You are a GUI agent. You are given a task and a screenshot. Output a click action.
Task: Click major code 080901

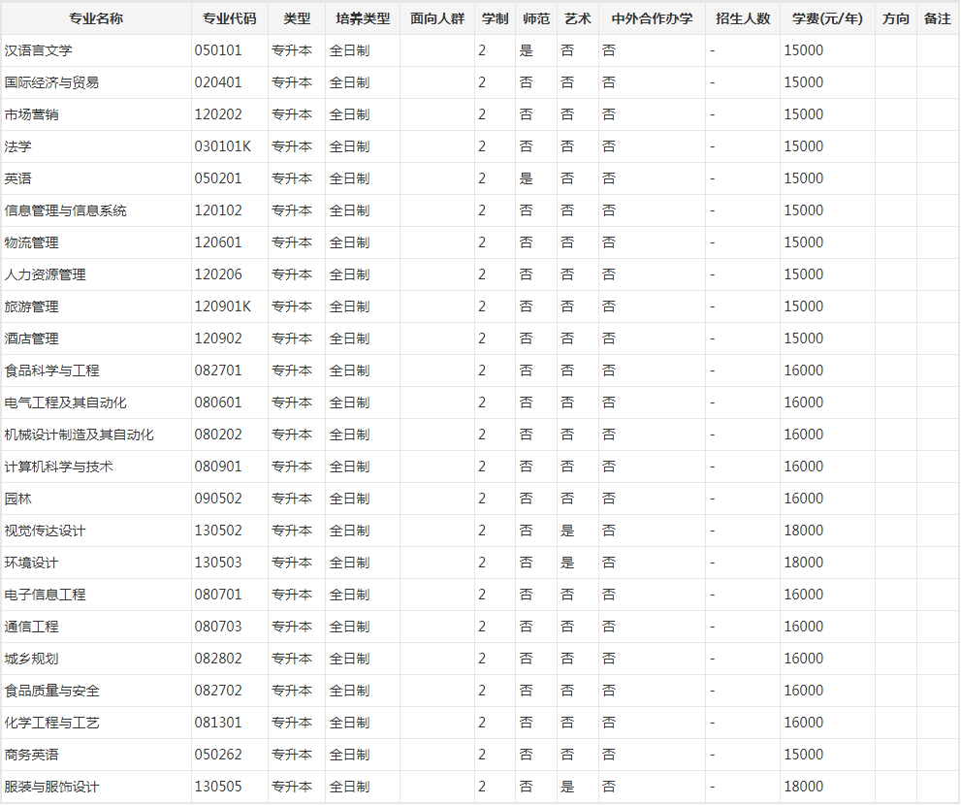click(x=218, y=467)
